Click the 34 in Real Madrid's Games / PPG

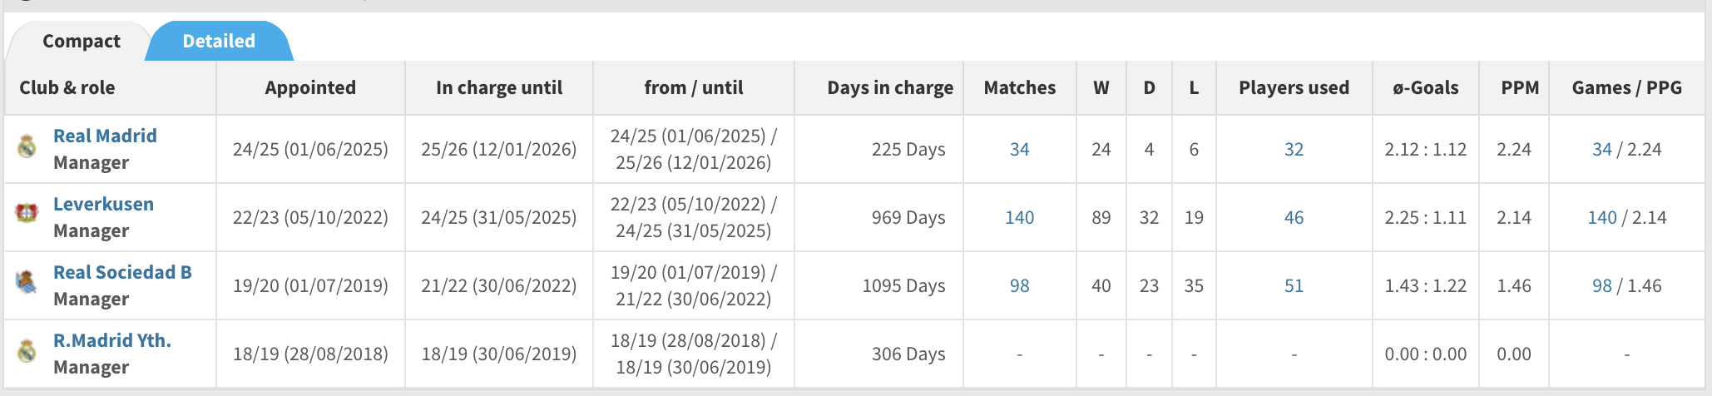pos(1601,150)
